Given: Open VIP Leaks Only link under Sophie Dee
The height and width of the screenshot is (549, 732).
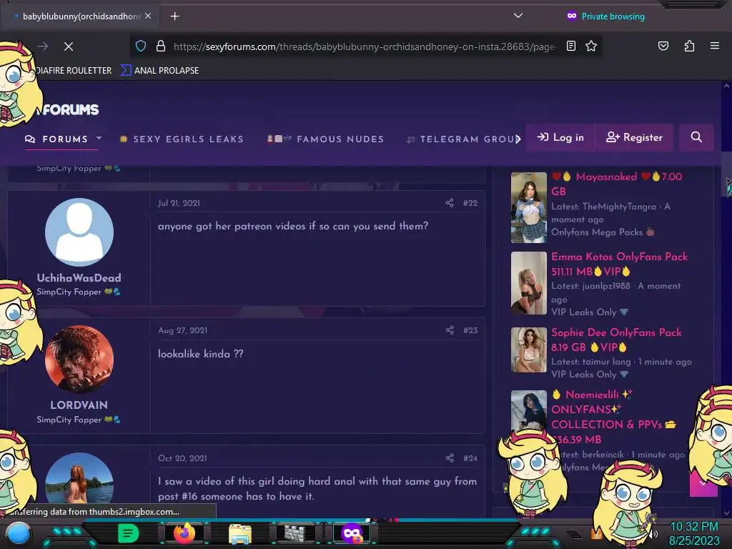Looking at the screenshot, I should tap(590, 375).
